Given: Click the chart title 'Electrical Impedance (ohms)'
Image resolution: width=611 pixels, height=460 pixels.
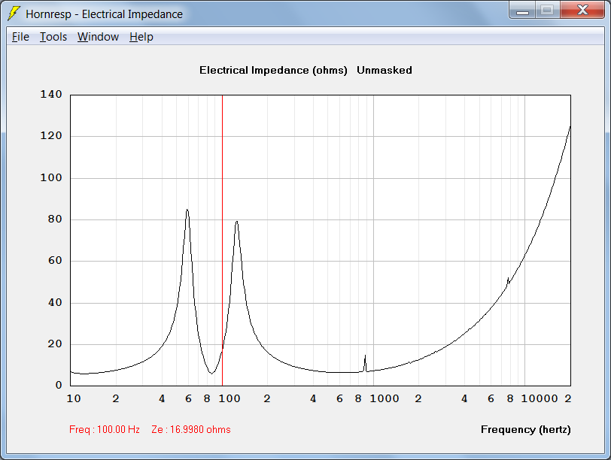Looking at the screenshot, I should [273, 70].
